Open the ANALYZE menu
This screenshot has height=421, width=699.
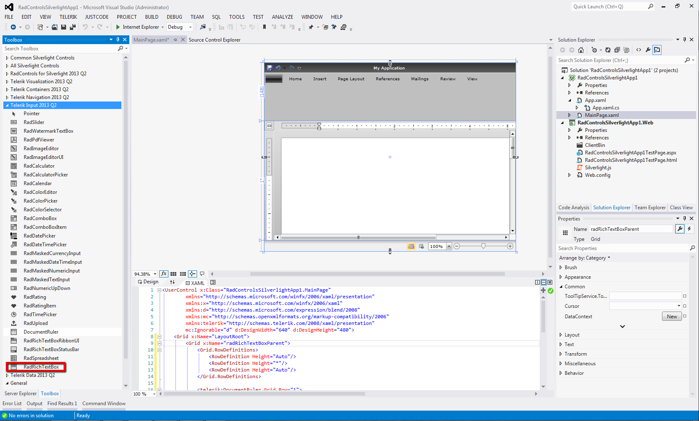pos(282,17)
